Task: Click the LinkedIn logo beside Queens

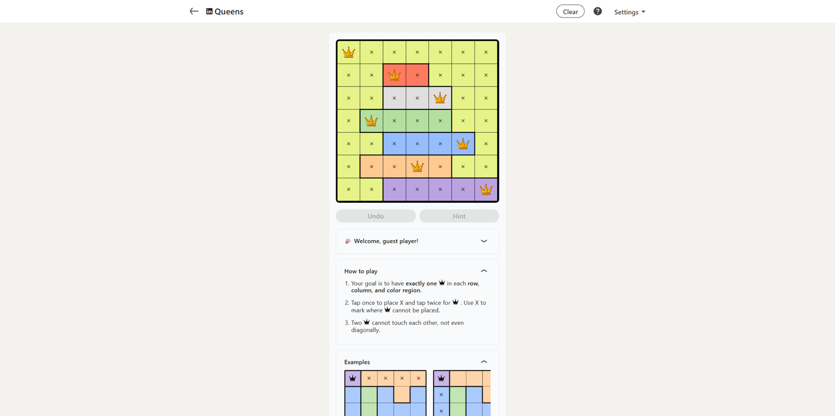Action: 209,11
